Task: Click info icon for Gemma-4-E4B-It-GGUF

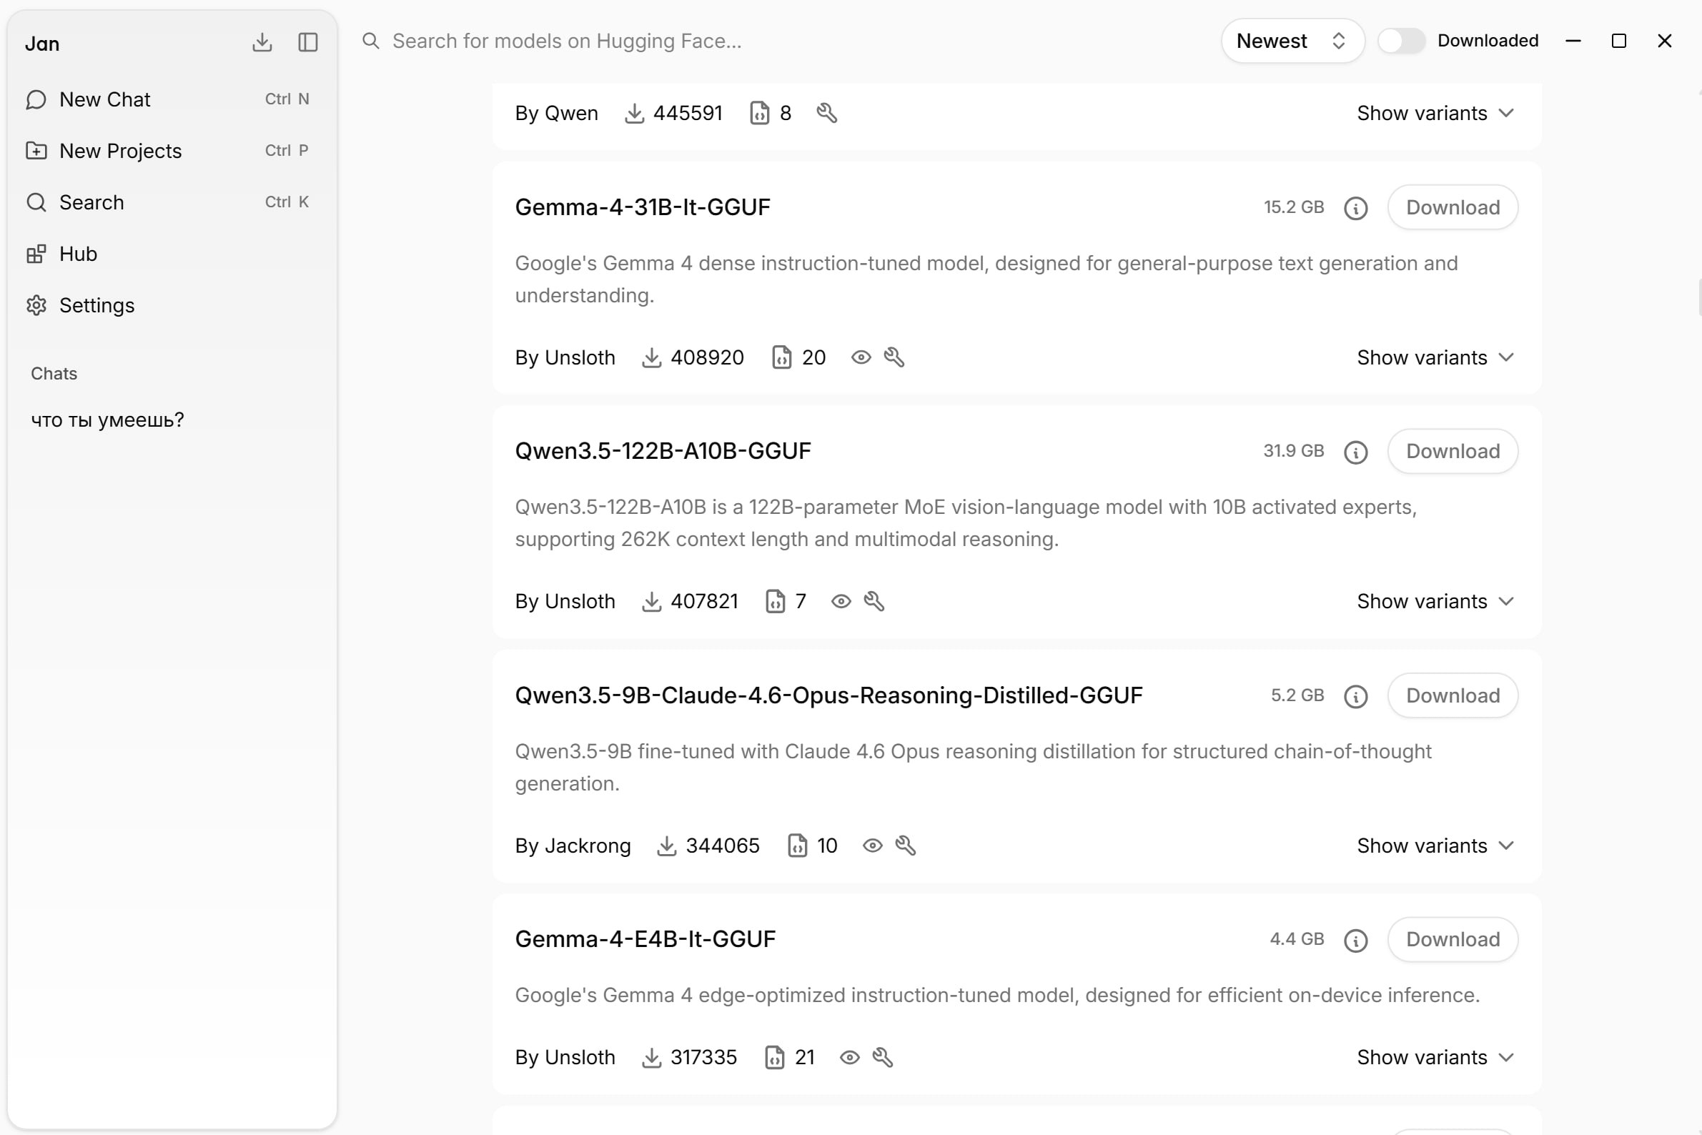Action: pos(1355,941)
